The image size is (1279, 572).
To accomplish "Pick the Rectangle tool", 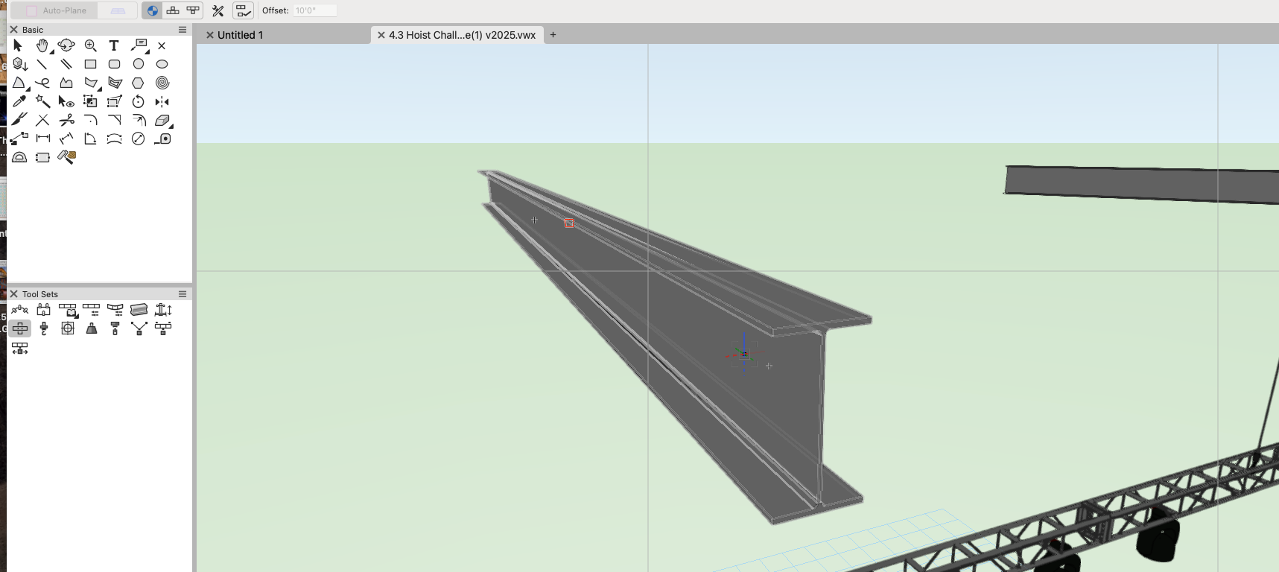I will tap(90, 64).
